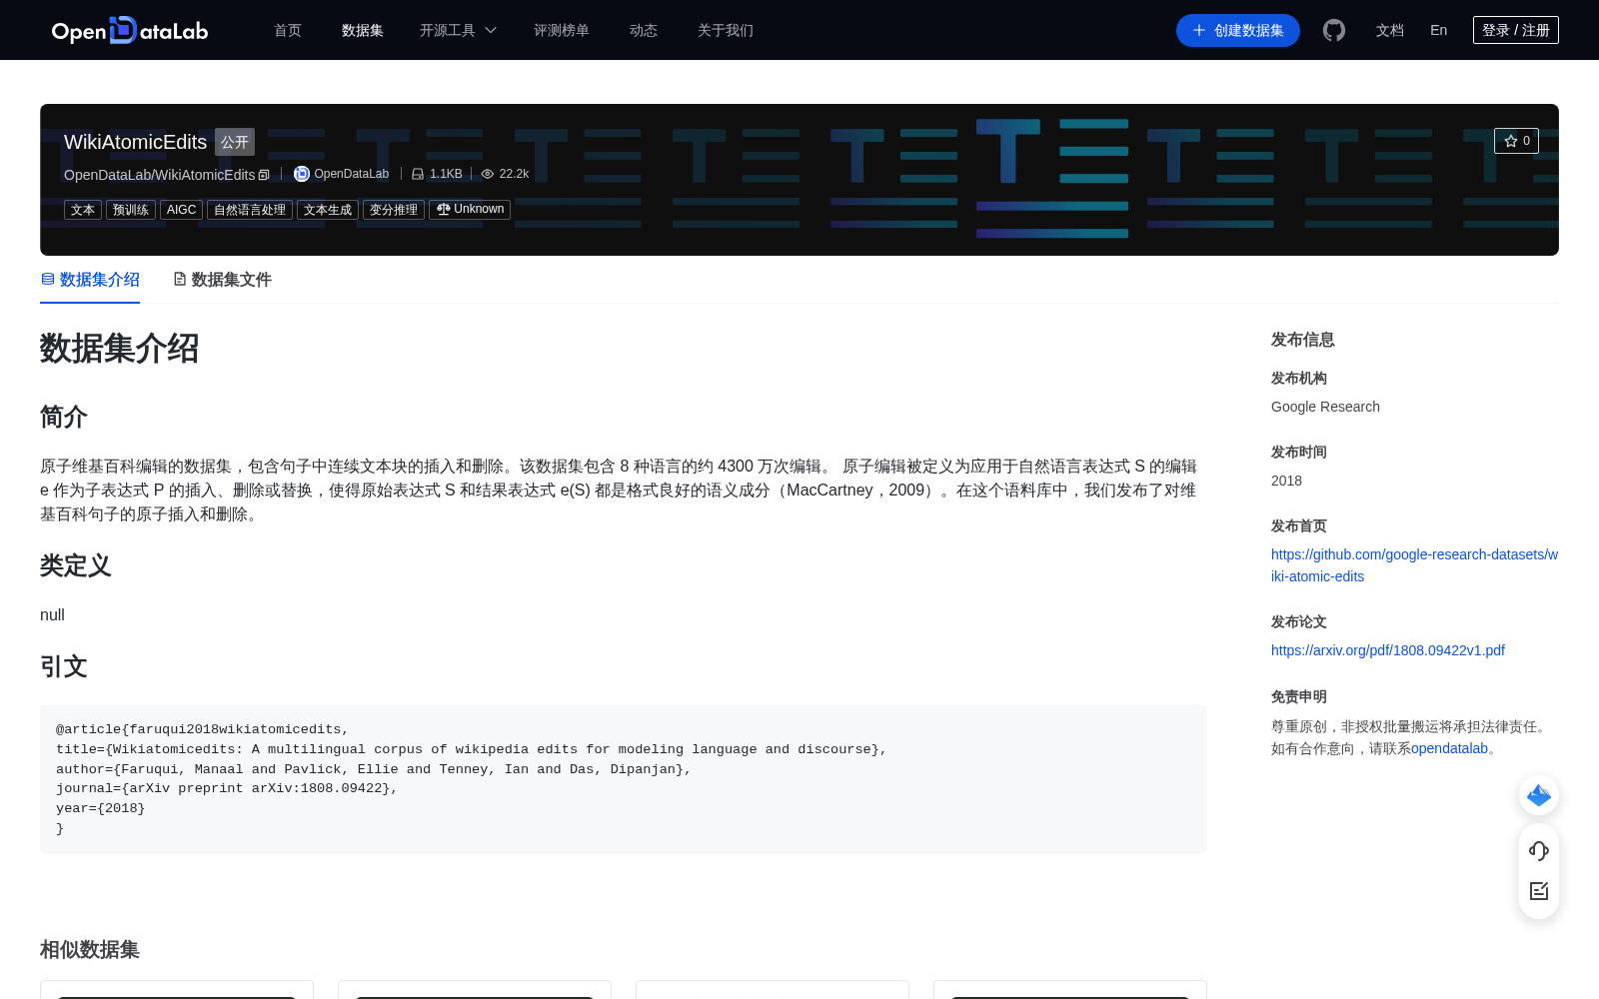This screenshot has width=1599, height=999.
Task: Open 关于我们 navigation item
Action: click(726, 30)
